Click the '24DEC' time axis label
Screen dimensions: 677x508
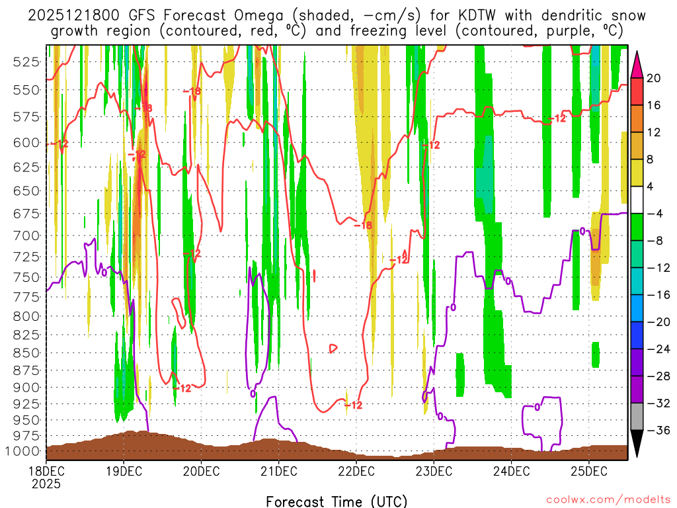click(512, 471)
